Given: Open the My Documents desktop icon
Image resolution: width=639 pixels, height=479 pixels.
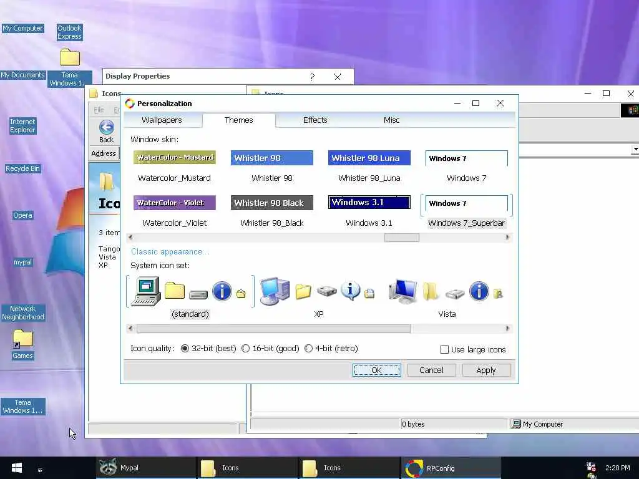Looking at the screenshot, I should pos(22,75).
